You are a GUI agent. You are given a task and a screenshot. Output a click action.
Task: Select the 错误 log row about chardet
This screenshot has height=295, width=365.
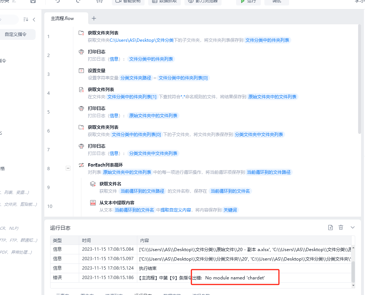pyautogui.click(x=200, y=278)
